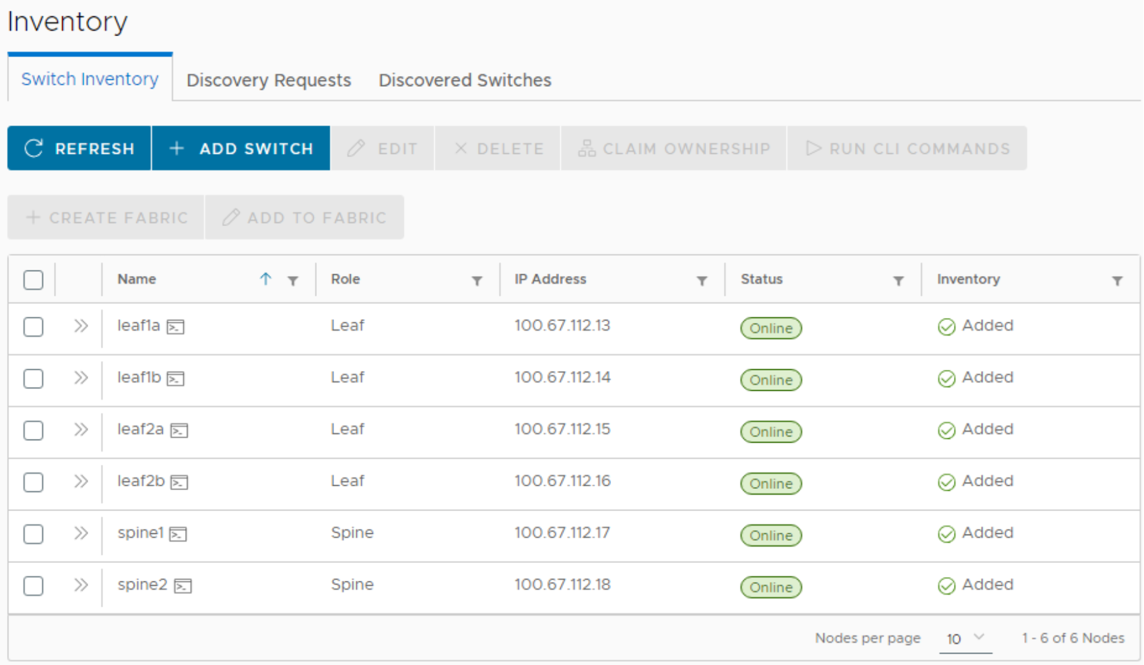The width and height of the screenshot is (1144, 665).
Task: Refresh the switch inventory list
Action: point(79,148)
